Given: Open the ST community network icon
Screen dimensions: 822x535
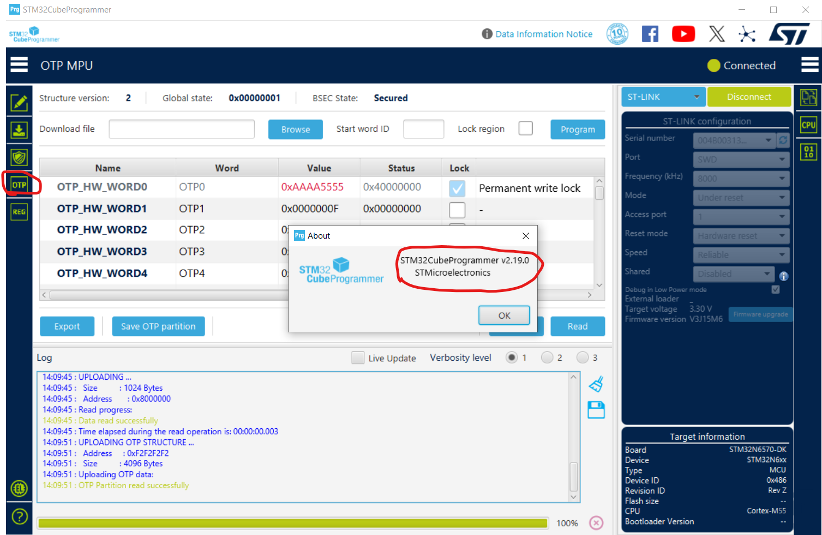Looking at the screenshot, I should pyautogui.click(x=747, y=34).
